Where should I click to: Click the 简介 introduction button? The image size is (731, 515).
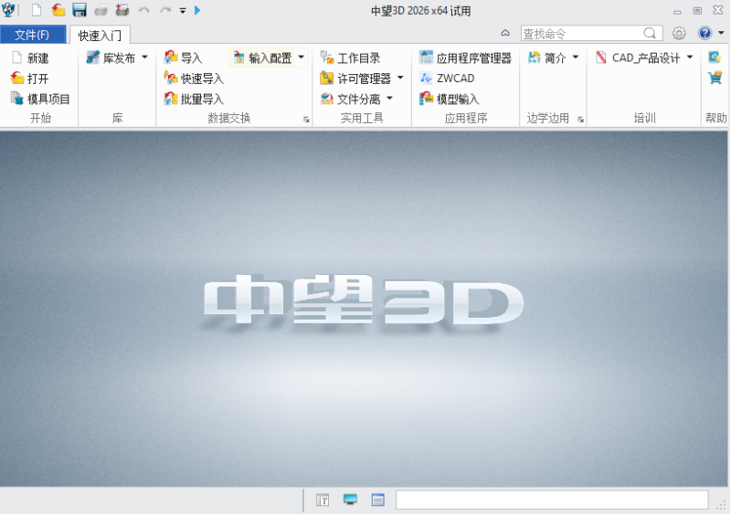[546, 58]
